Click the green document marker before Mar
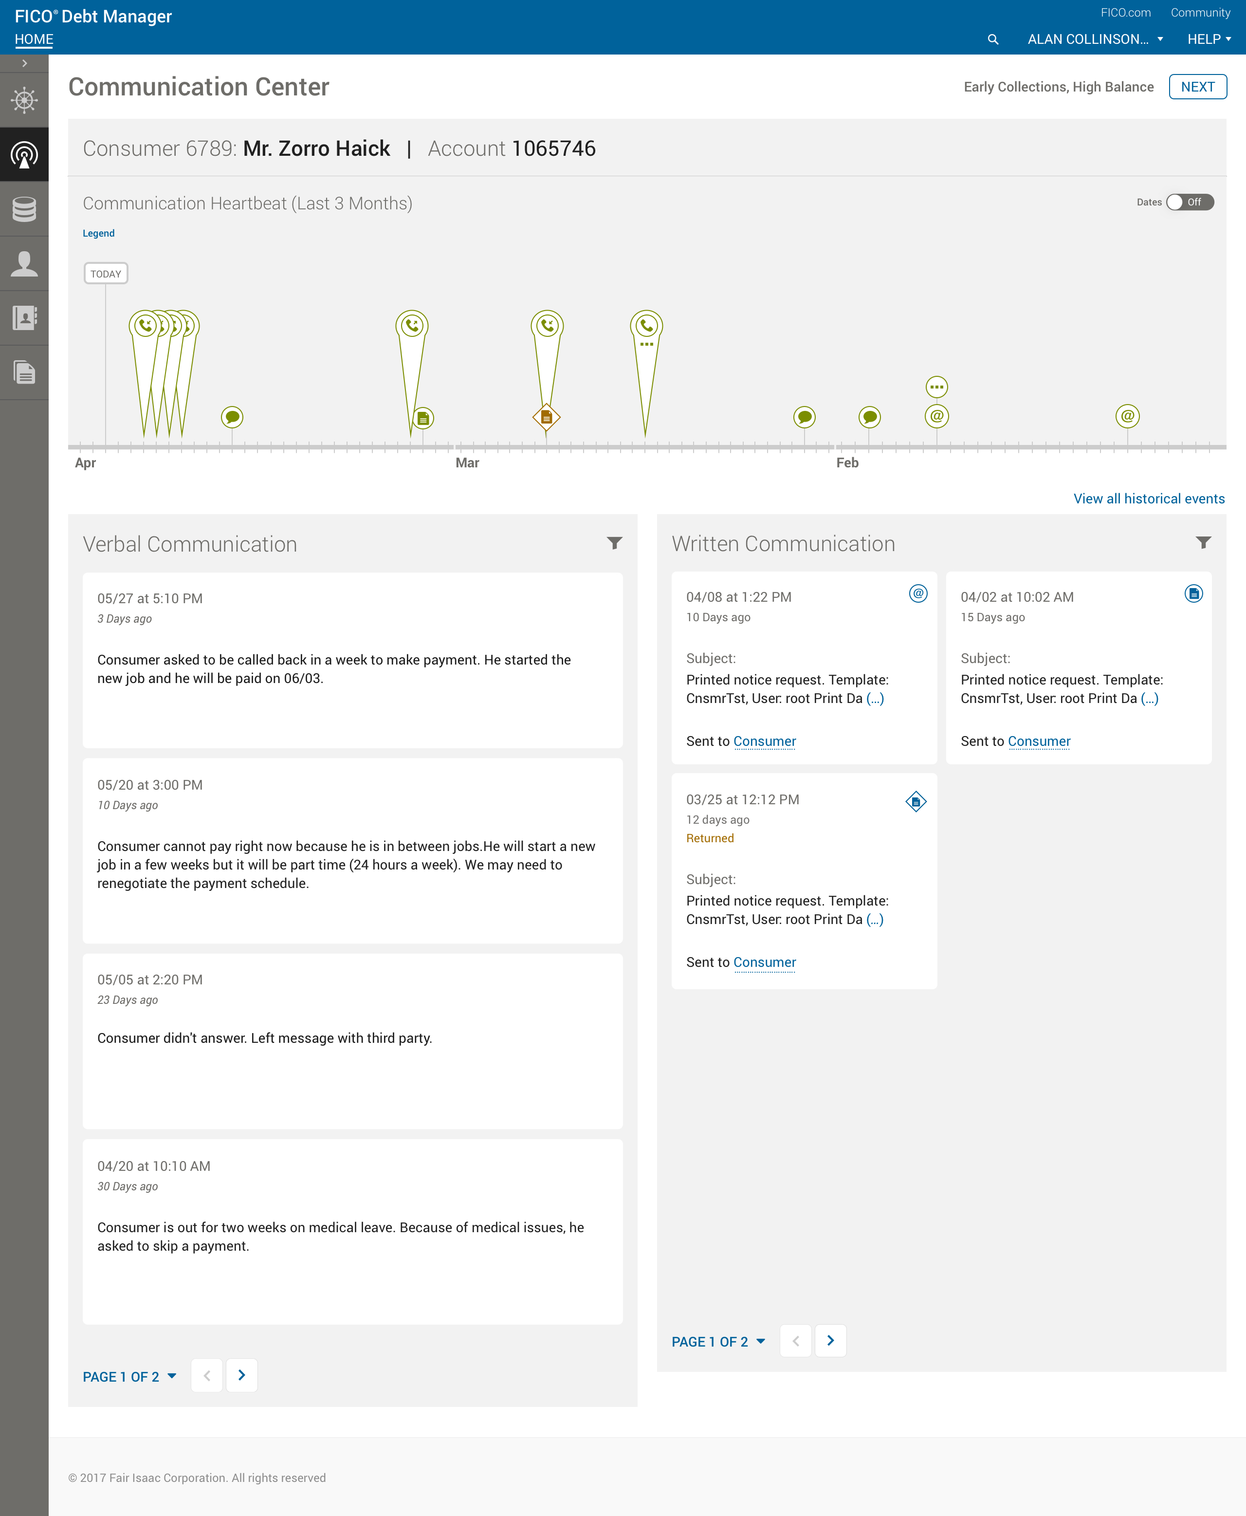 point(423,418)
